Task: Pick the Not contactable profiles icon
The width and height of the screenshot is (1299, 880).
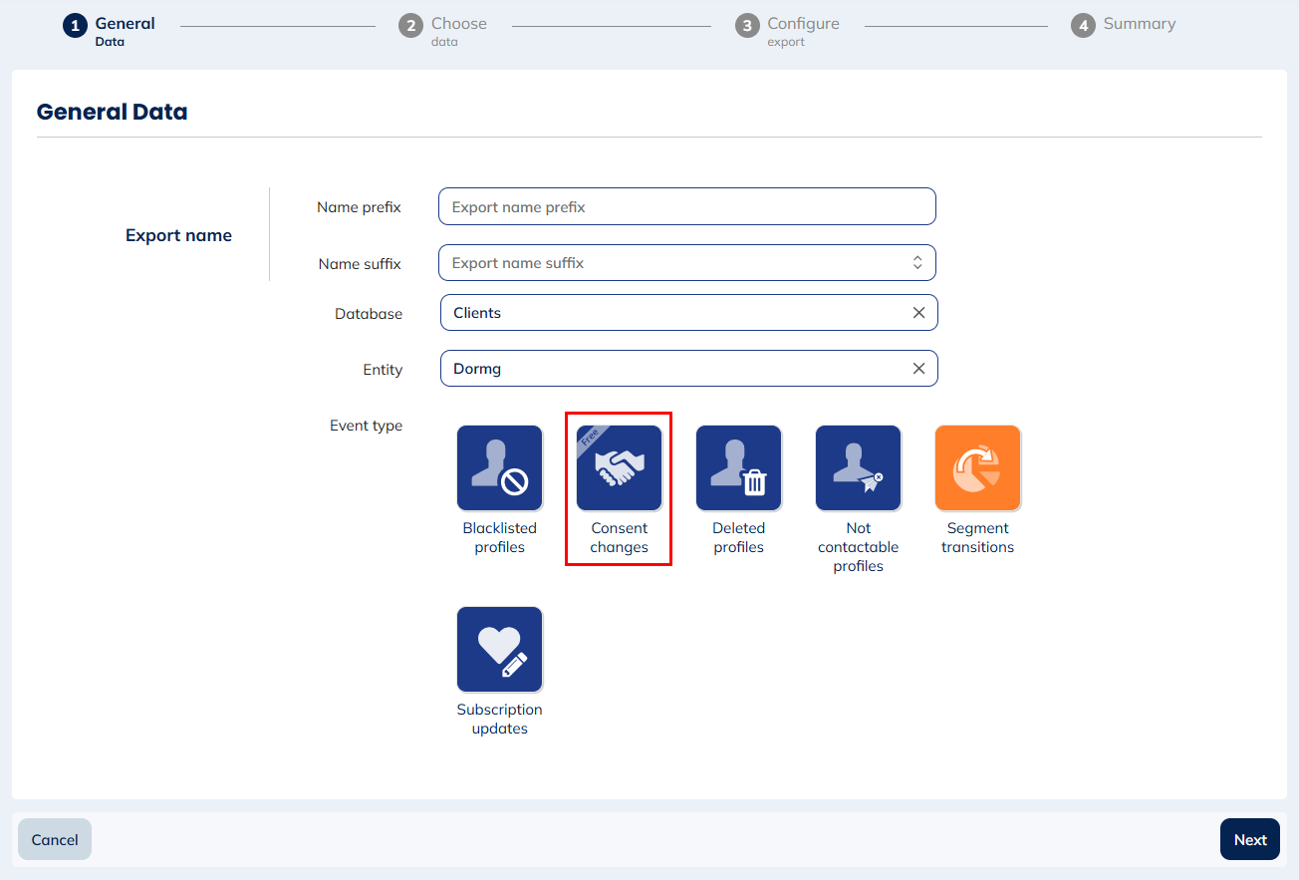Action: pos(858,468)
